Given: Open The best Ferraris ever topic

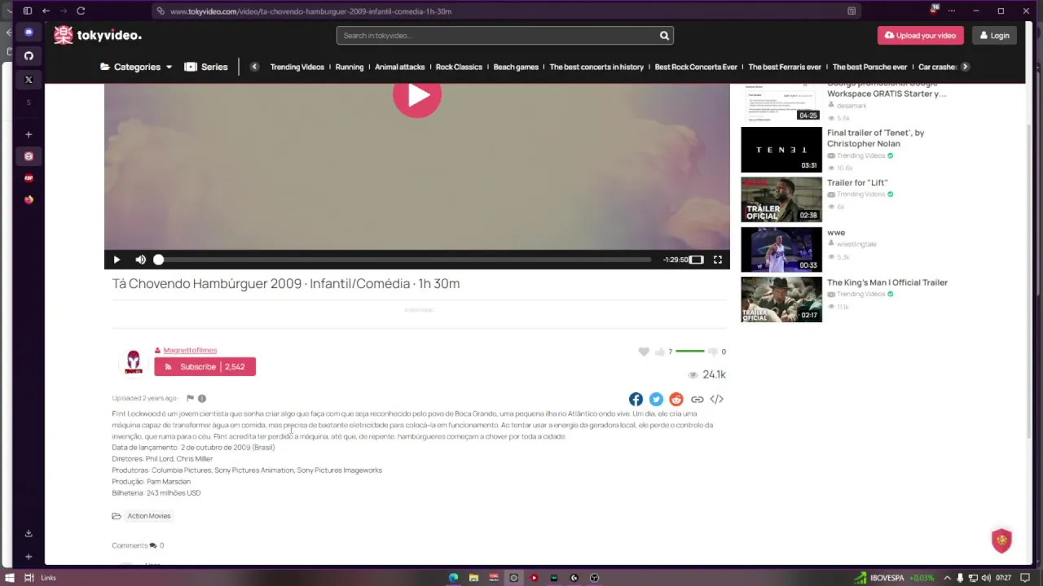Looking at the screenshot, I should point(785,67).
